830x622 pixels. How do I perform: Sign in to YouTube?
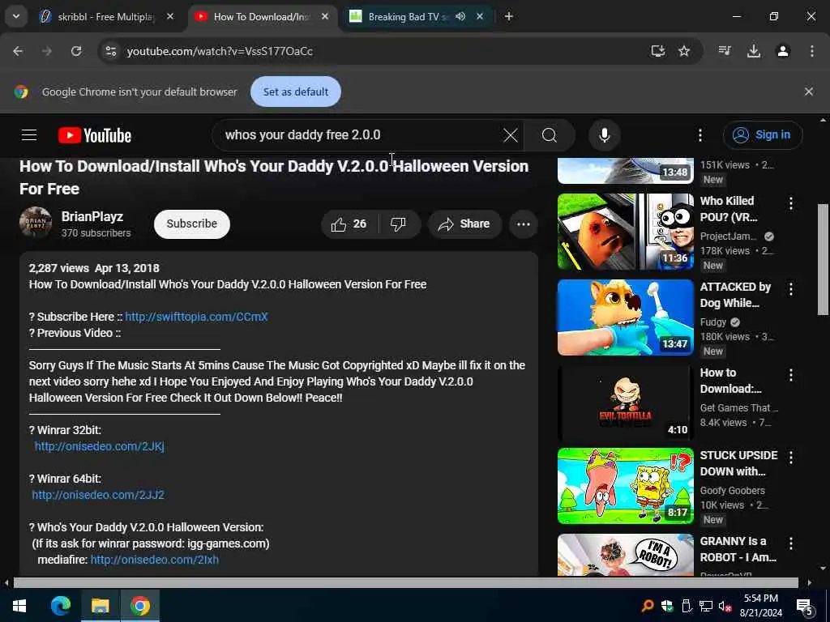[x=763, y=135]
